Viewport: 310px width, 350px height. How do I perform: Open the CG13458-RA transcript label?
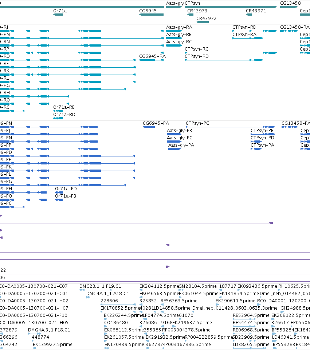(x=295, y=27)
